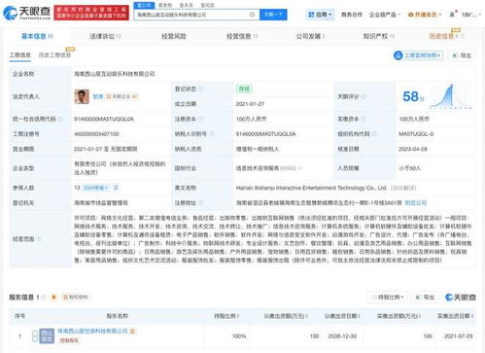Image resolution: width=485 pixels, height=353 pixels.
Task: Expand the shareholder row with the plus icon
Action: coord(35,336)
